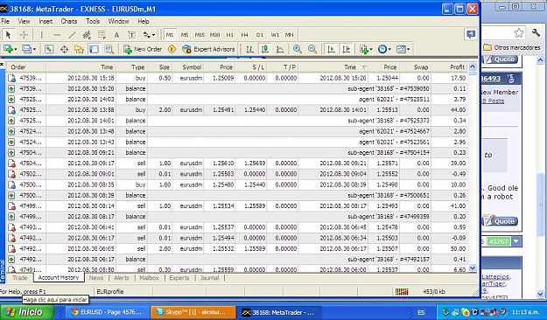
Task: Switch to line chart view
Action: (x=280, y=49)
